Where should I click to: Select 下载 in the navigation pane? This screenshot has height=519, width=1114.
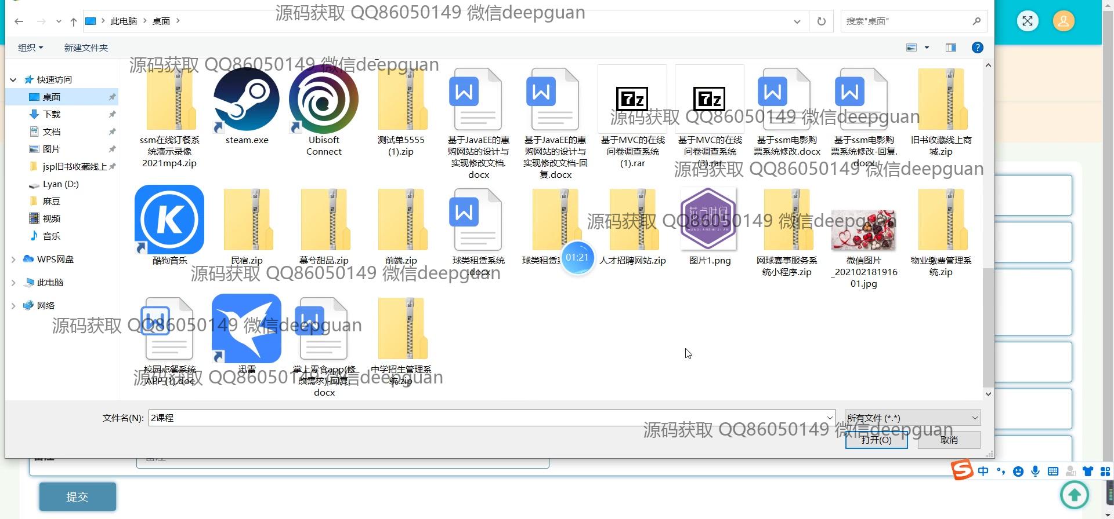tap(52, 114)
